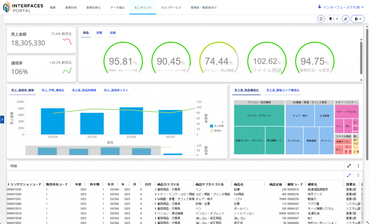Viewport: 369px width, 224px height.
Task: Click the 74.44% パソコン・周辺機器 gauge
Action: [219, 58]
